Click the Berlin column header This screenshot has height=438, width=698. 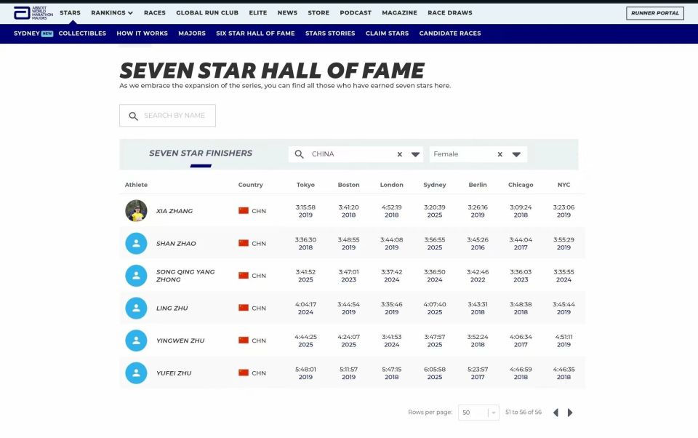pos(478,185)
